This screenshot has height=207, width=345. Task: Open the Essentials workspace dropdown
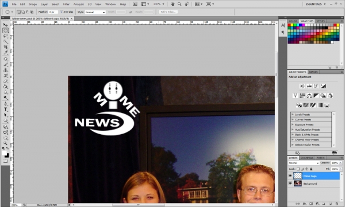pos(315,4)
